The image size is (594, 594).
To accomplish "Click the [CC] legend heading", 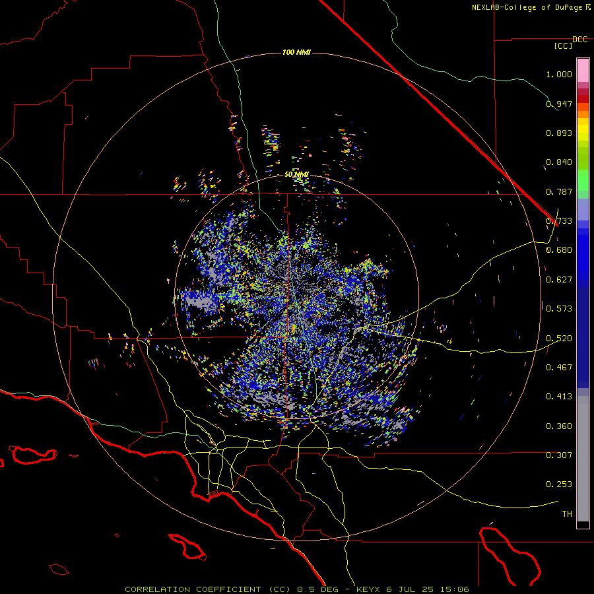I will click(x=564, y=46).
